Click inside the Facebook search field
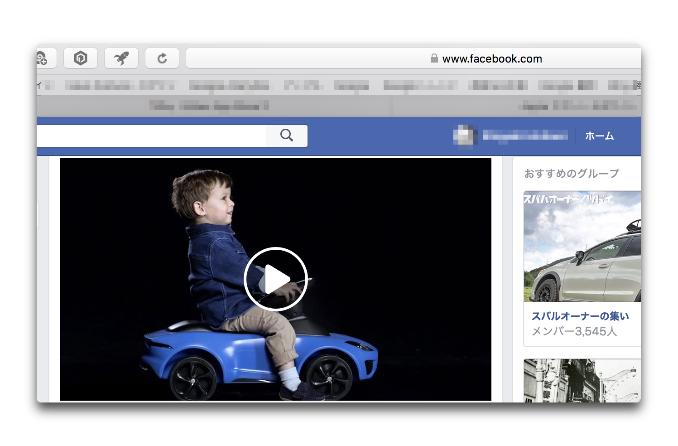Image resolution: width=678 pixels, height=446 pixels. pyautogui.click(x=151, y=136)
